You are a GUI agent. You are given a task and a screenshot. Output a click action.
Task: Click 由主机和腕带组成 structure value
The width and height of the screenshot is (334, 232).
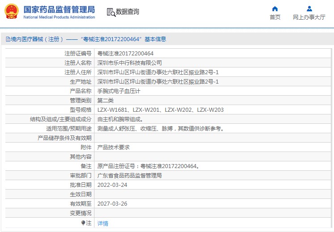[120, 119]
